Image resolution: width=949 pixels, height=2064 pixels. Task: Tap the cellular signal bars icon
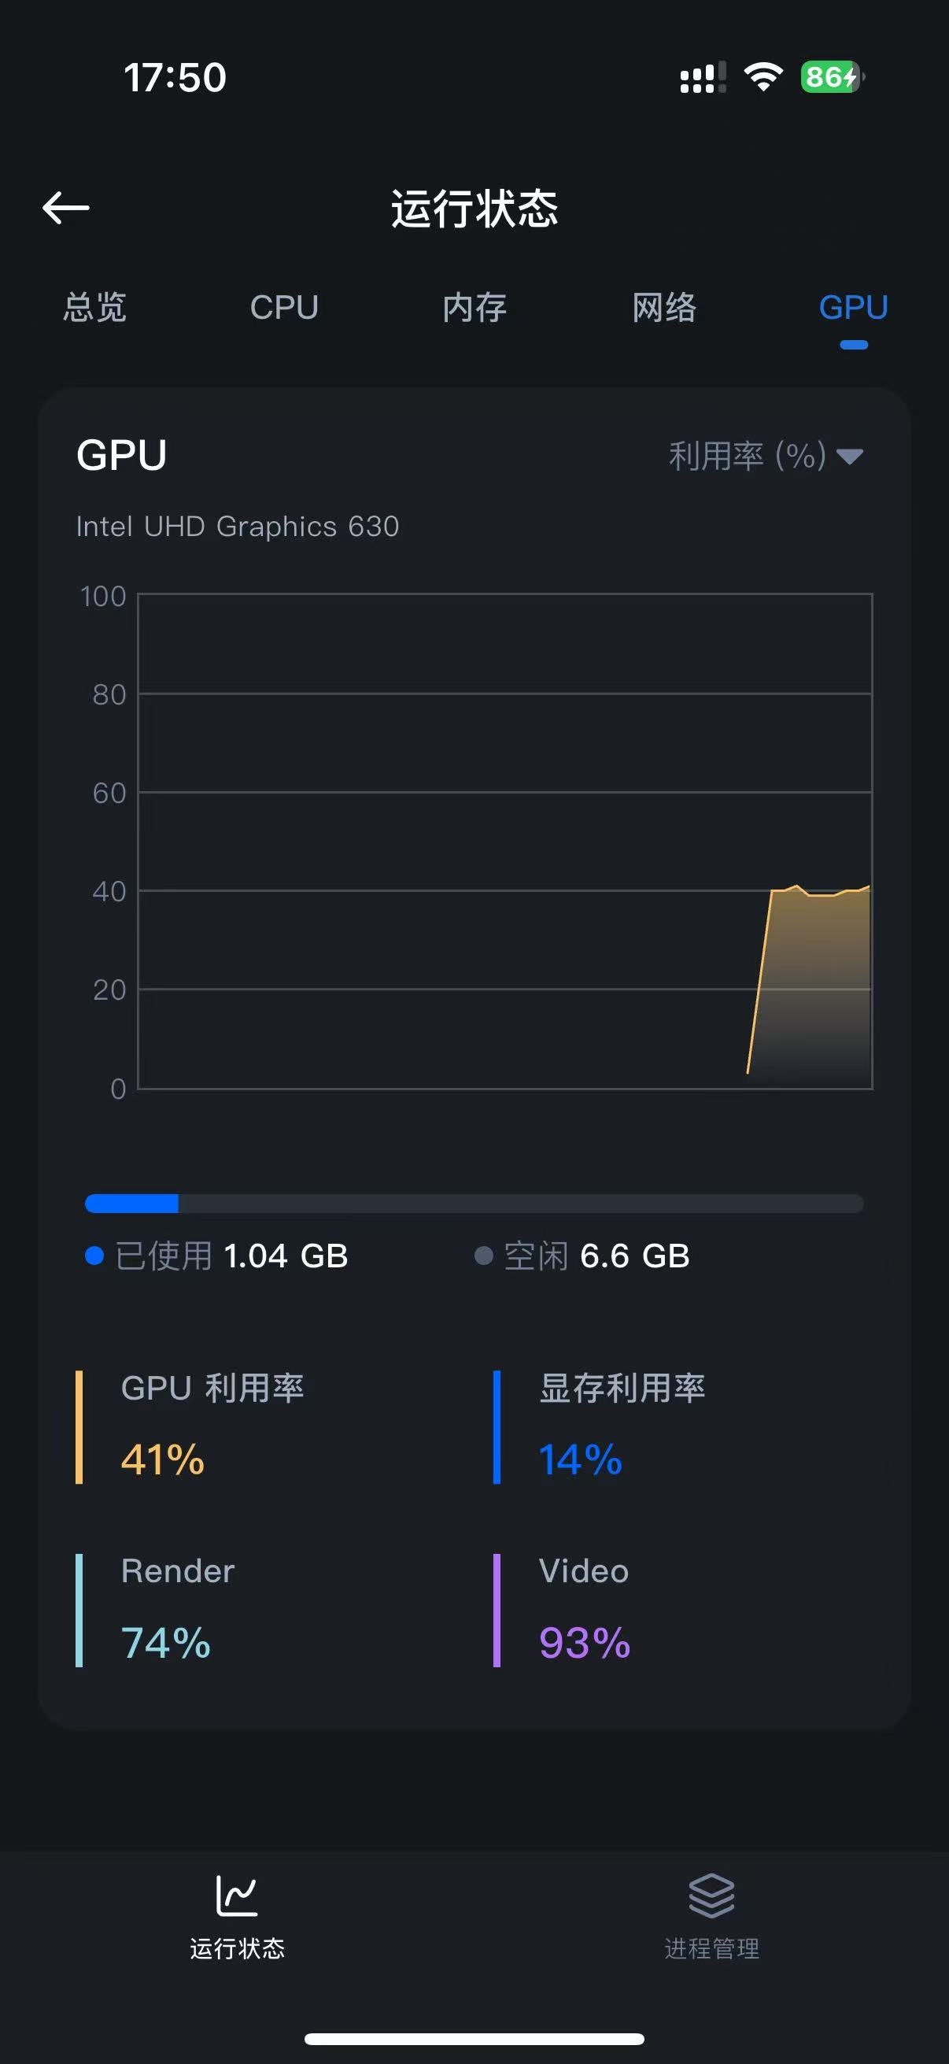(703, 78)
